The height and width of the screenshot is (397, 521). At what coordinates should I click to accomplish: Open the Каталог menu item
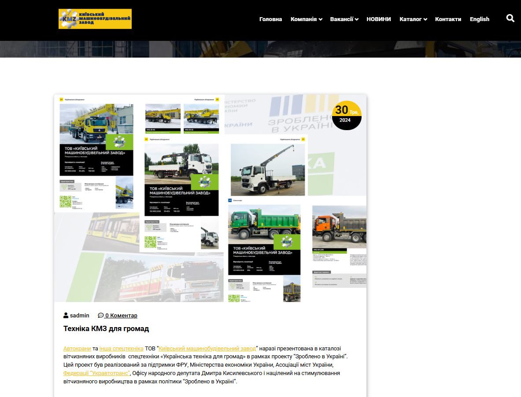(410, 19)
